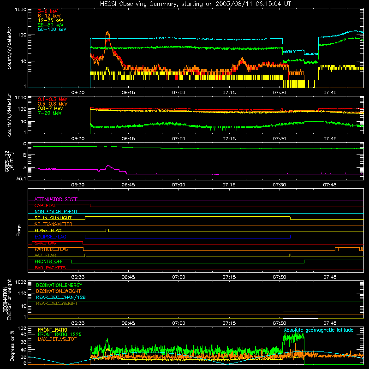The height and width of the screenshot is (369, 369).
Task: Click the Absolute geomagnetic latitude label
Action: (x=319, y=330)
